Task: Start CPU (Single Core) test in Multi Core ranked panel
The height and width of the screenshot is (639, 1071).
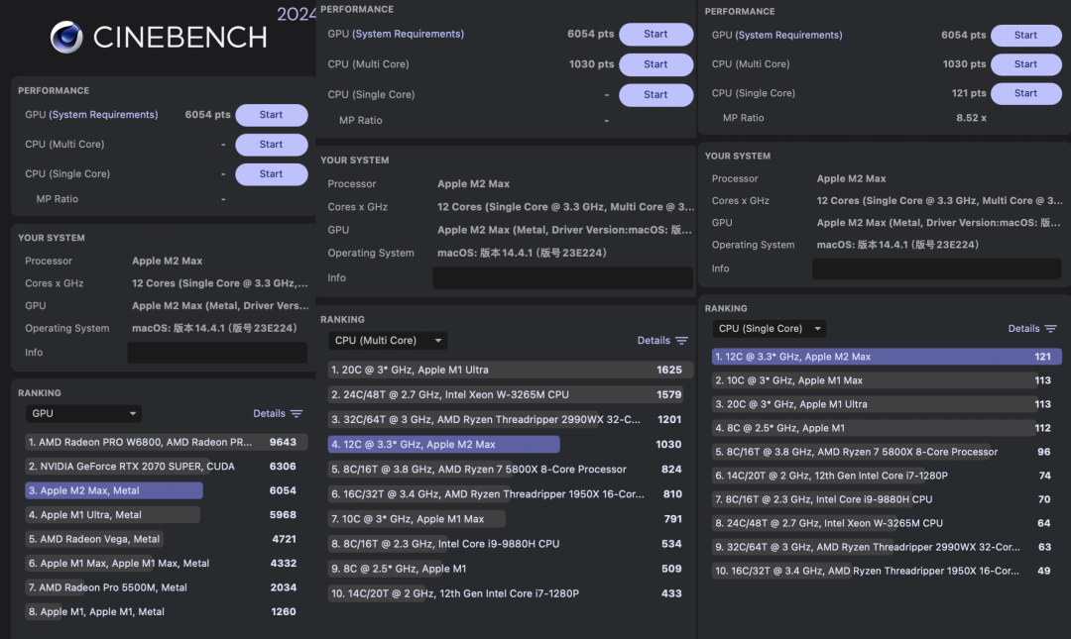Action: pos(655,95)
